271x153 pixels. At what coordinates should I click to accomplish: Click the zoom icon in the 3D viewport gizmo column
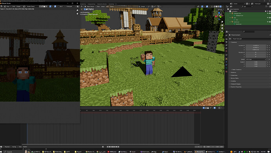click(x=222, y=22)
